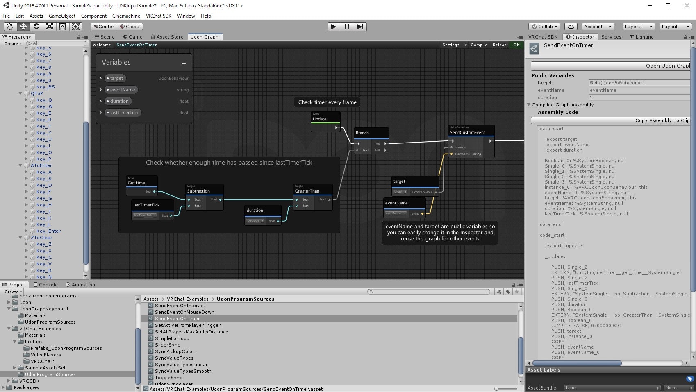Toggle the Pause button
The height and width of the screenshot is (392, 696).
tap(347, 27)
